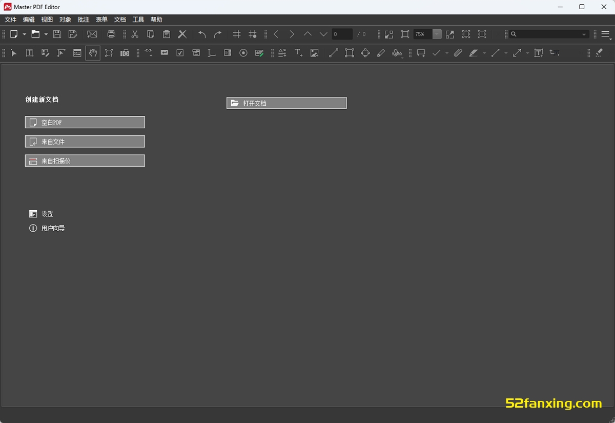Expand the new document dropdown arrow
615x423 pixels.
pos(24,34)
